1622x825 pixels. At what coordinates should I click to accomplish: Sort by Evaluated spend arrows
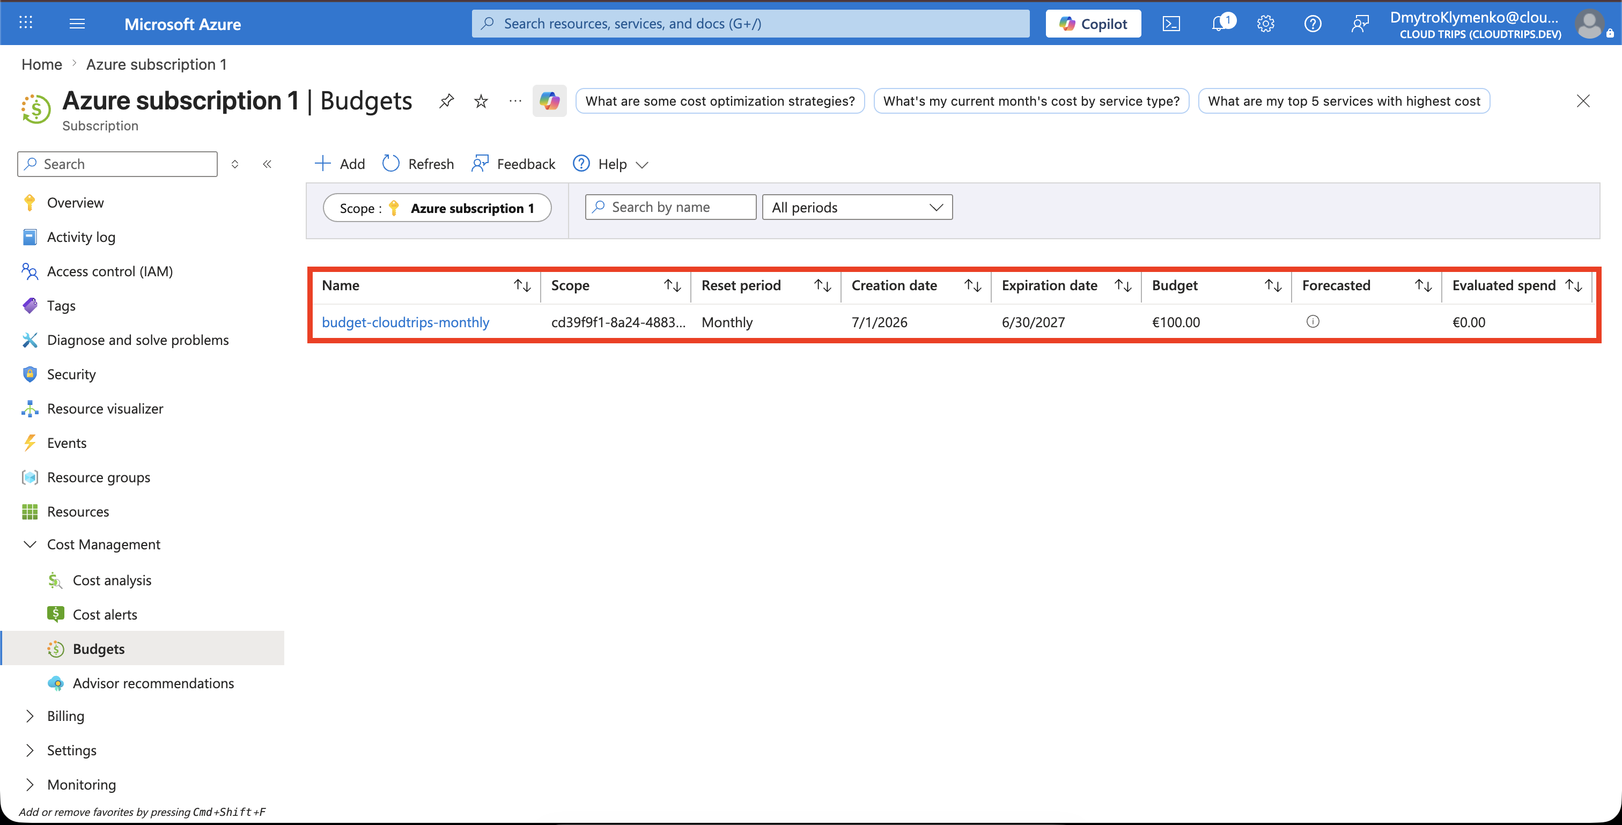click(x=1574, y=285)
